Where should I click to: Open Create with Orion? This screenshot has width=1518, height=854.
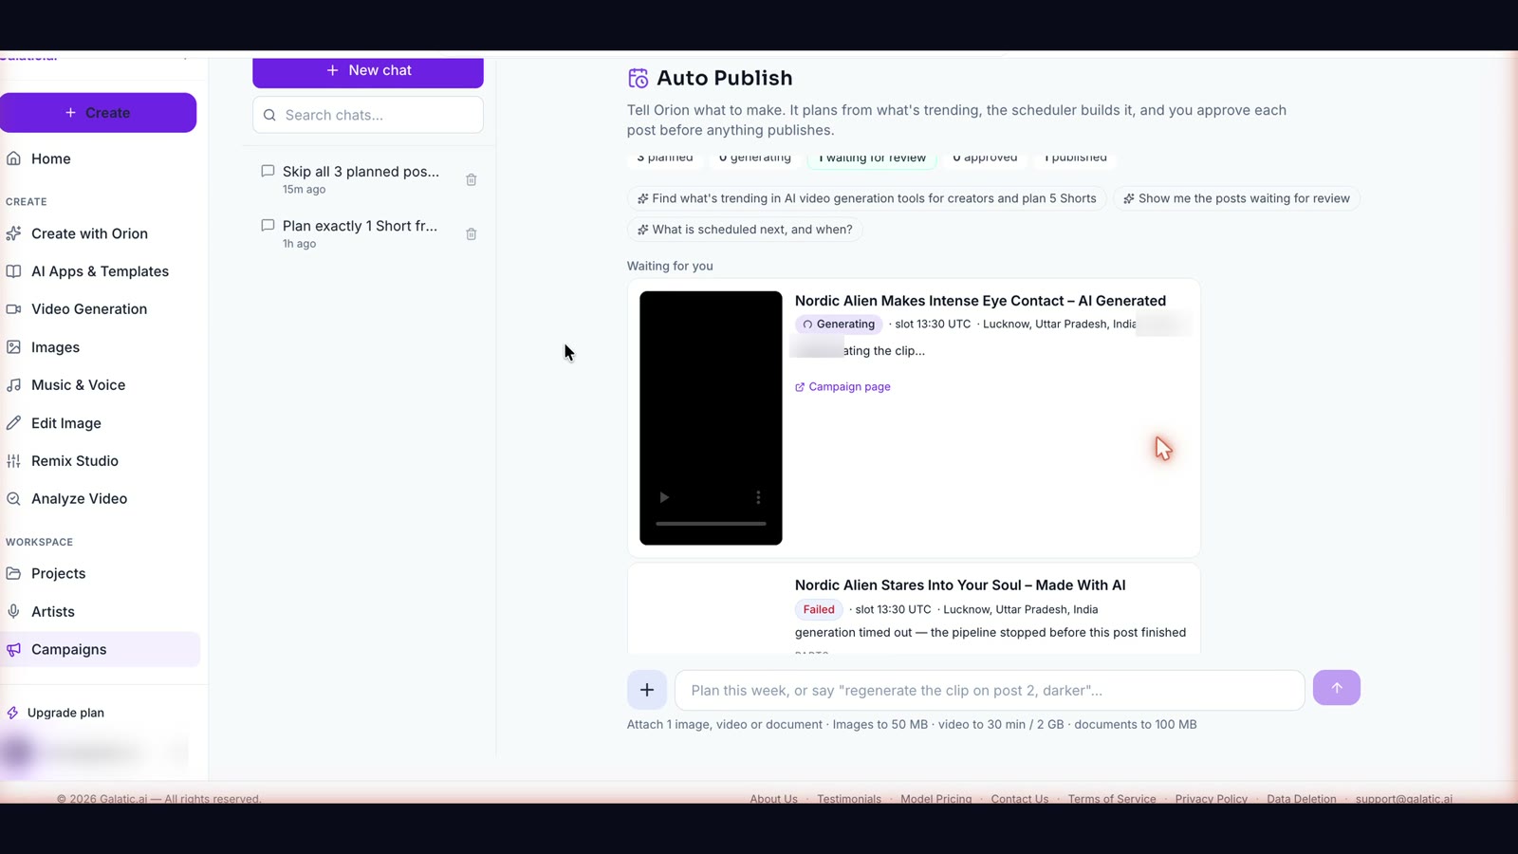[89, 233]
